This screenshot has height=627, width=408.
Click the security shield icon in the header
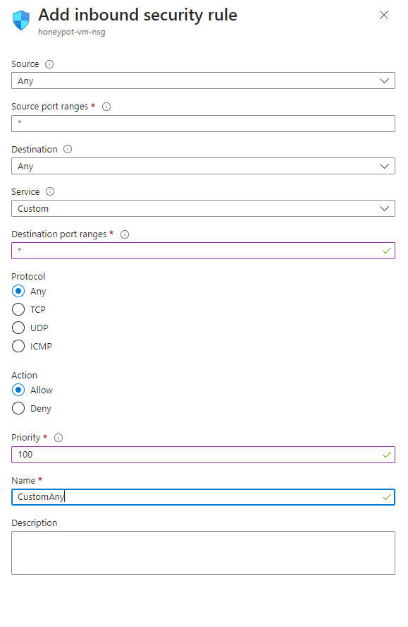point(21,20)
